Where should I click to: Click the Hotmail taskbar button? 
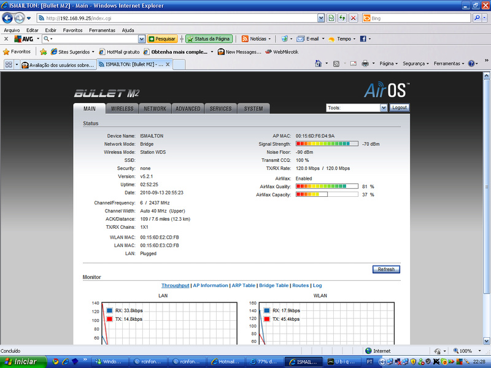point(226,362)
